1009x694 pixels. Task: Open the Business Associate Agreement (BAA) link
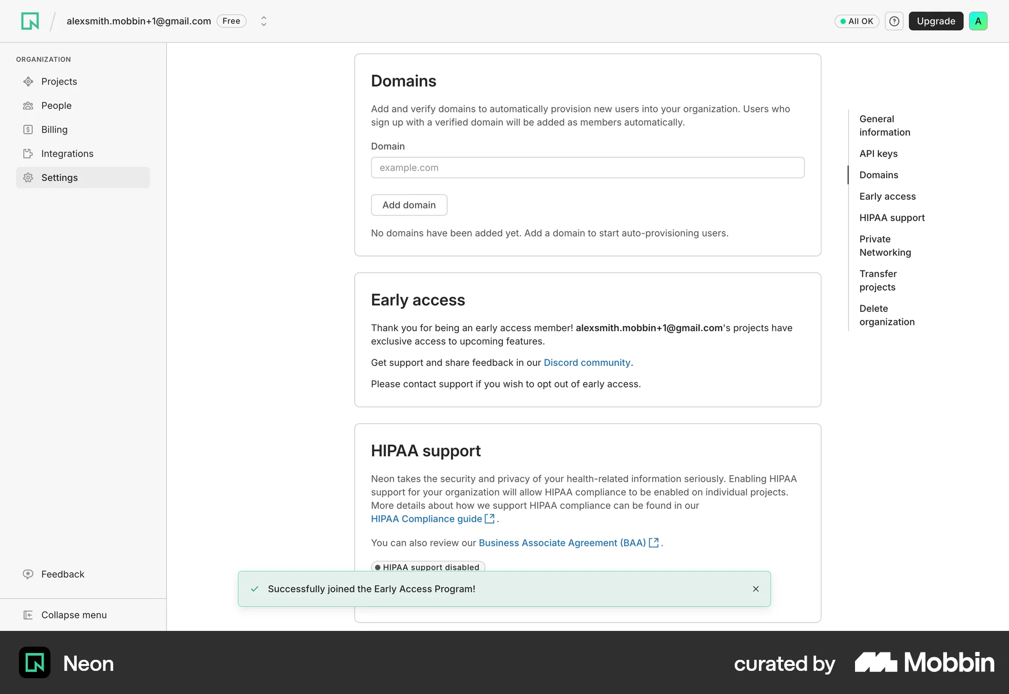(x=562, y=543)
